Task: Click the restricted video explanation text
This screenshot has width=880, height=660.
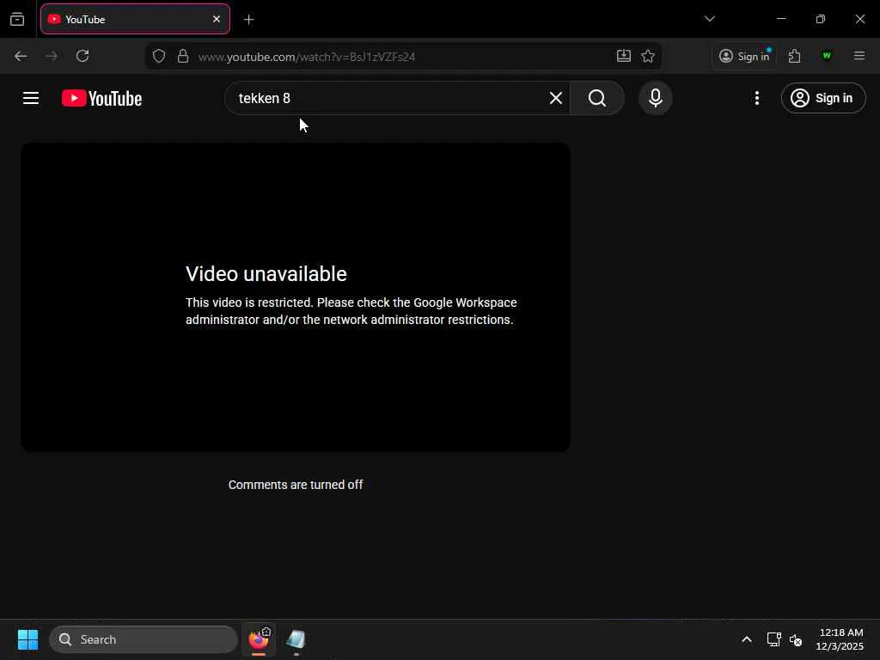Action: click(351, 311)
